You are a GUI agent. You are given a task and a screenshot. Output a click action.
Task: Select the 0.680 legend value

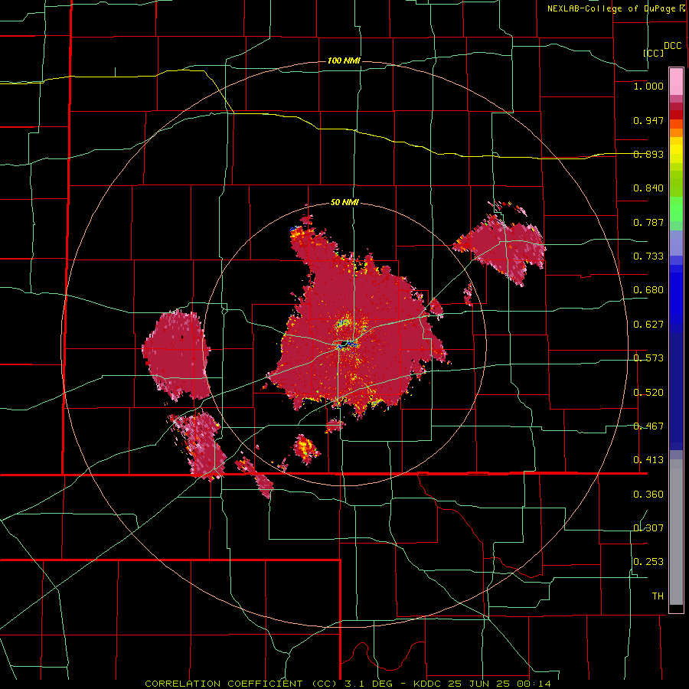point(648,290)
